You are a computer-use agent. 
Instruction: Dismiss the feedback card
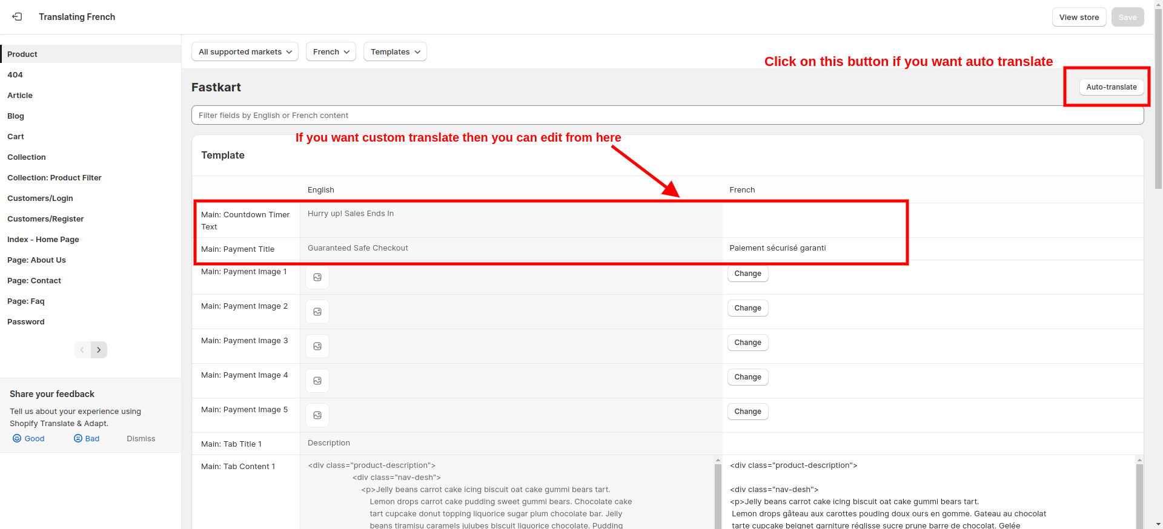coord(141,438)
